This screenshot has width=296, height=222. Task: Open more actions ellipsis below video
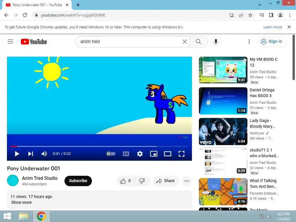click(187, 181)
